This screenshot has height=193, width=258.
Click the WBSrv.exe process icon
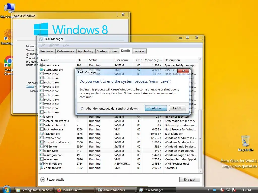(42, 147)
